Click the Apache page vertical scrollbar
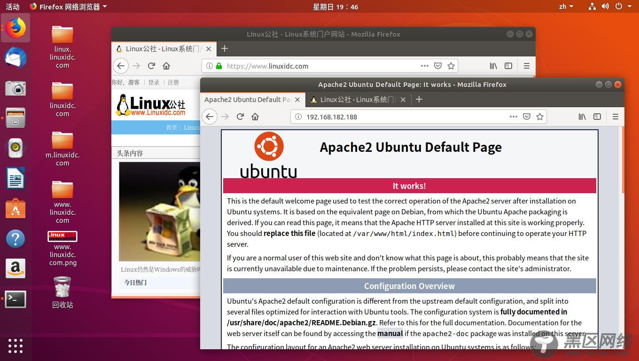639x361 pixels. 623,160
